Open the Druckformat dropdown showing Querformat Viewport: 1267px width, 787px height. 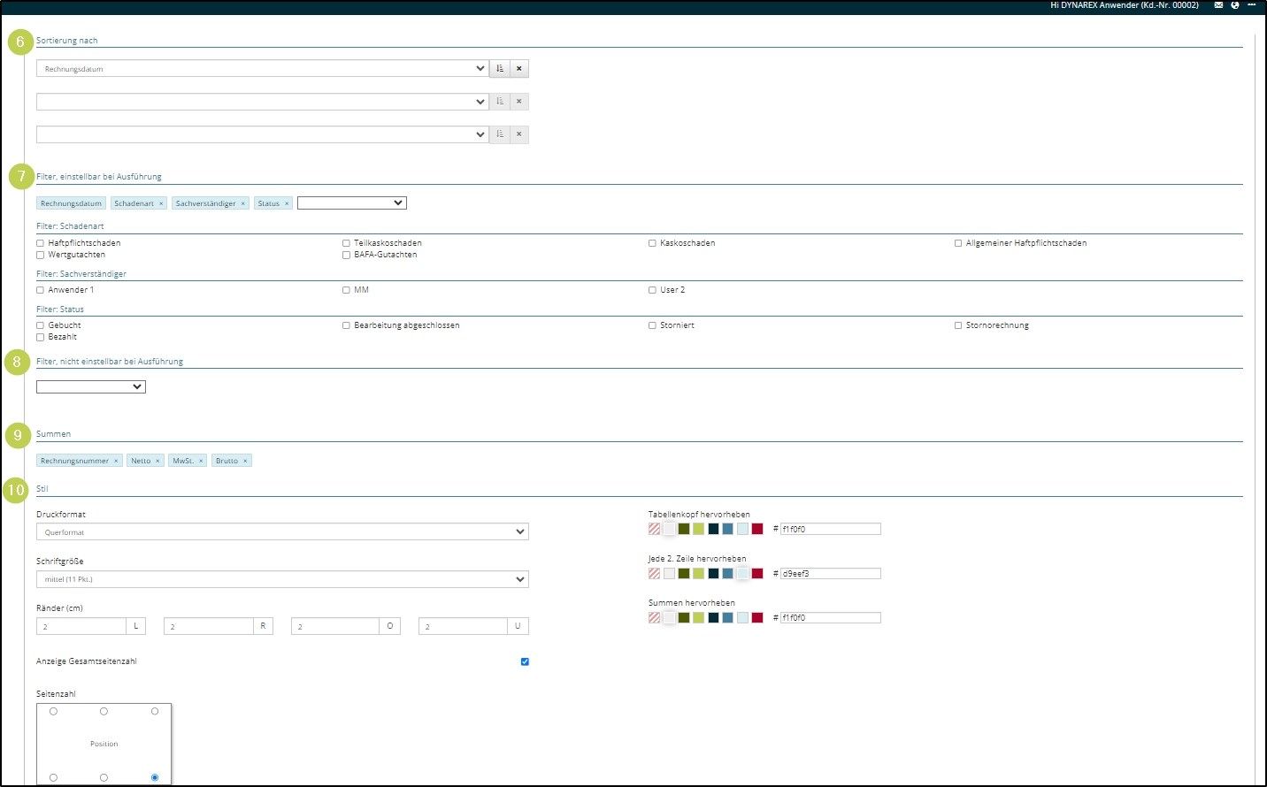[282, 532]
